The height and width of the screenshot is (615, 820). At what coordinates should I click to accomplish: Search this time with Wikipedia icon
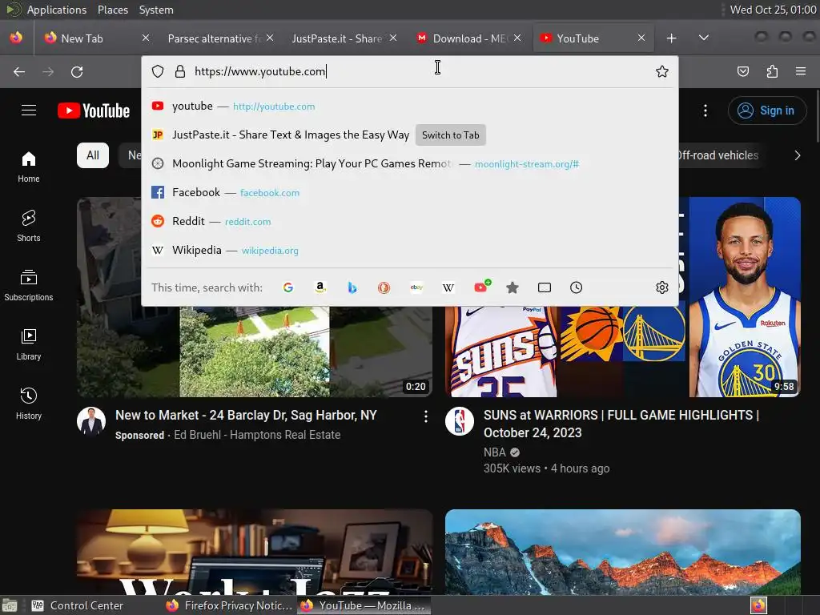(448, 287)
